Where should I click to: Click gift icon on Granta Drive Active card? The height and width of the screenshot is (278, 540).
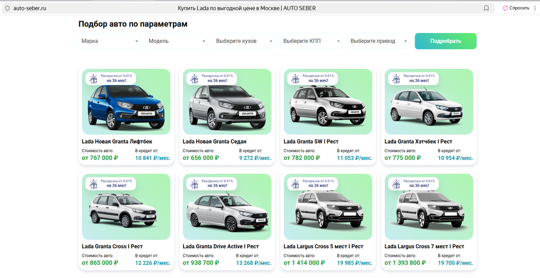[x=194, y=184]
